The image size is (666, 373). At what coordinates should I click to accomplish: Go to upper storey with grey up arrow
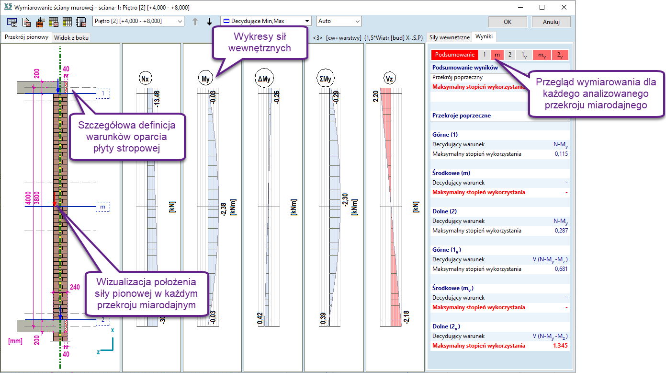pos(194,22)
